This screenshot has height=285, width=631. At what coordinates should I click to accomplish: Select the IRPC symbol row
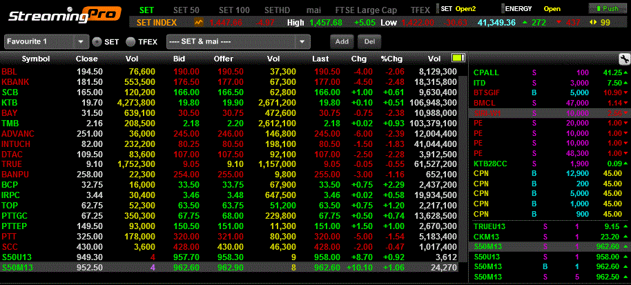tap(229, 195)
